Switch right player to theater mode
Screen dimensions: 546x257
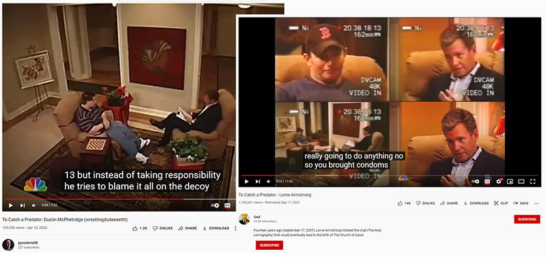[x=521, y=181]
